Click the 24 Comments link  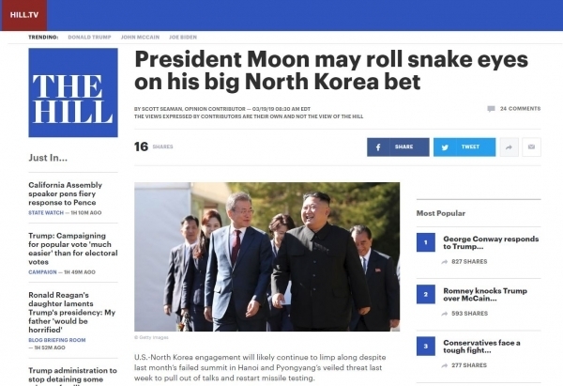[x=520, y=109]
